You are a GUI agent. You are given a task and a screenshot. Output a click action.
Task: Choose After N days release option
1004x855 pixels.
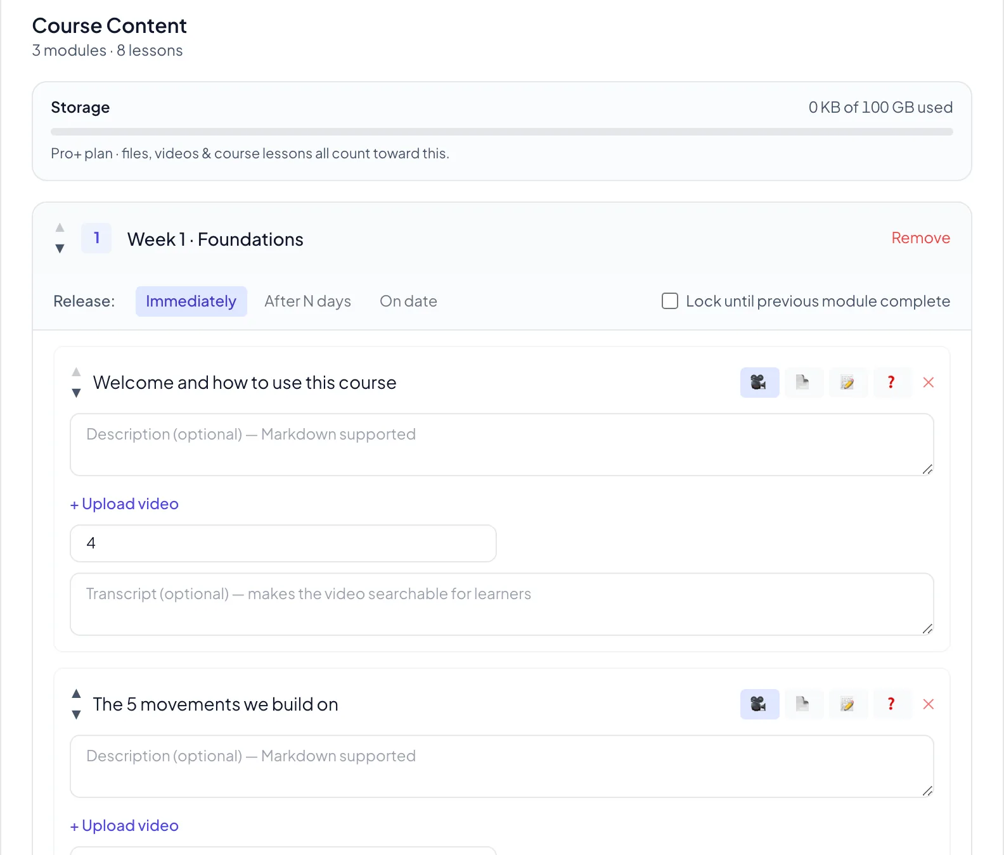tap(307, 301)
